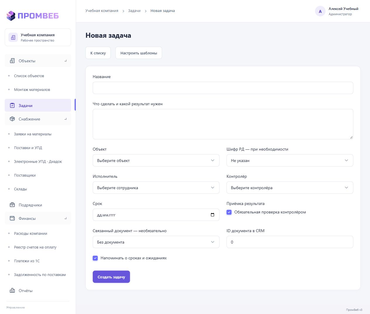Click the Отчёты chart icon
This screenshot has width=370, height=314.
tap(12, 291)
